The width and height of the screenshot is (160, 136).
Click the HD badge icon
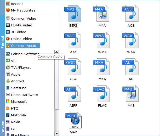click(8, 25)
